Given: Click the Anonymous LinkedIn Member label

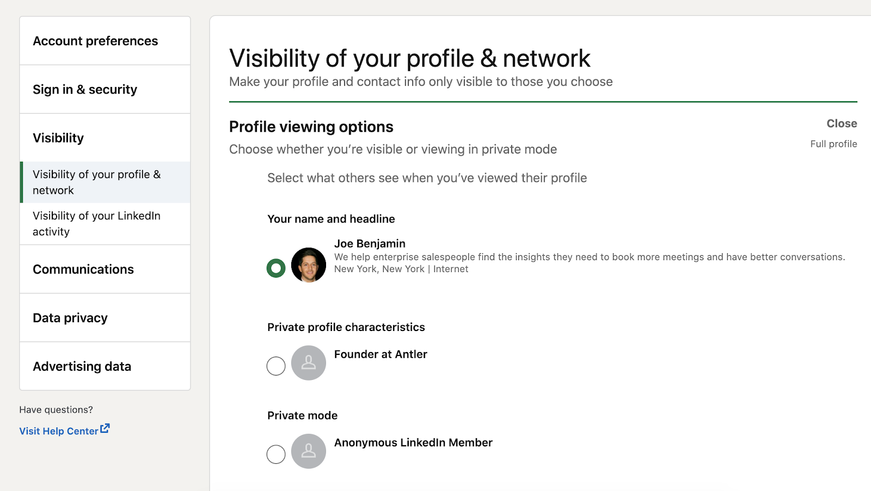Looking at the screenshot, I should 413,443.
